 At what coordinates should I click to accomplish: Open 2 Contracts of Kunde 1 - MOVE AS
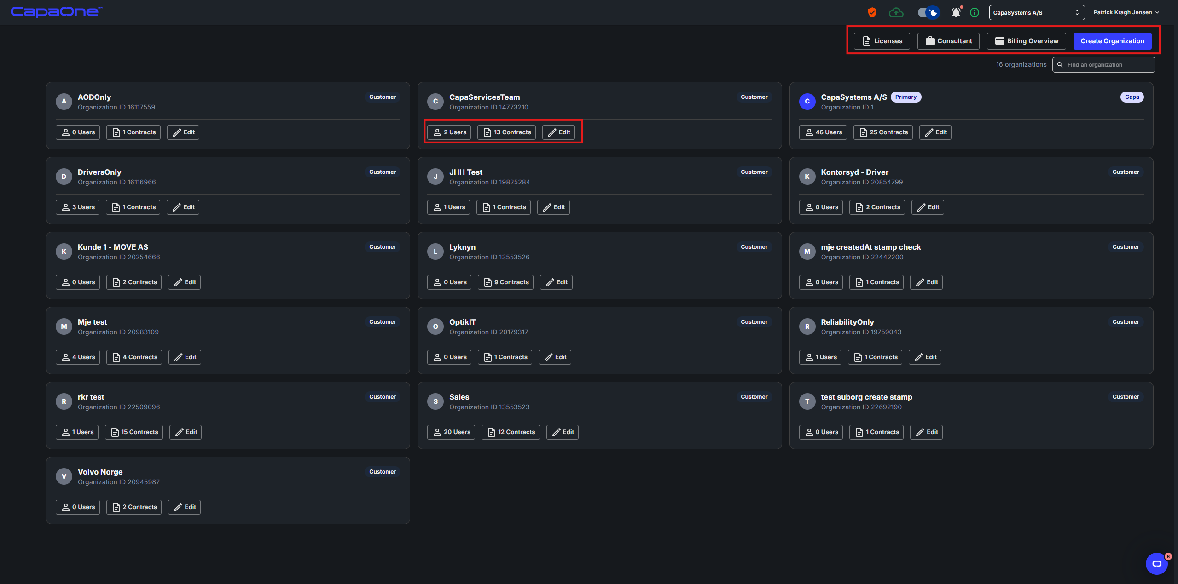click(134, 282)
